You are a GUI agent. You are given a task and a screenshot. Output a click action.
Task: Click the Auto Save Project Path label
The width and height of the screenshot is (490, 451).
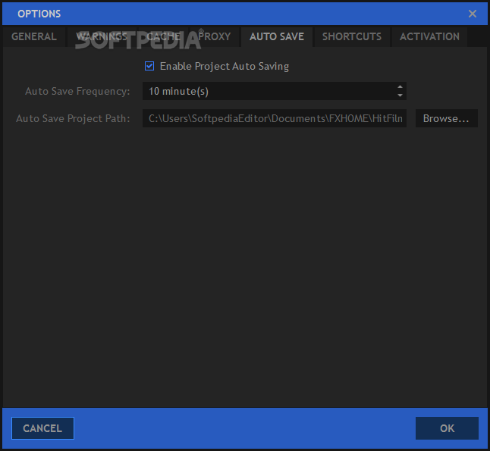point(73,119)
